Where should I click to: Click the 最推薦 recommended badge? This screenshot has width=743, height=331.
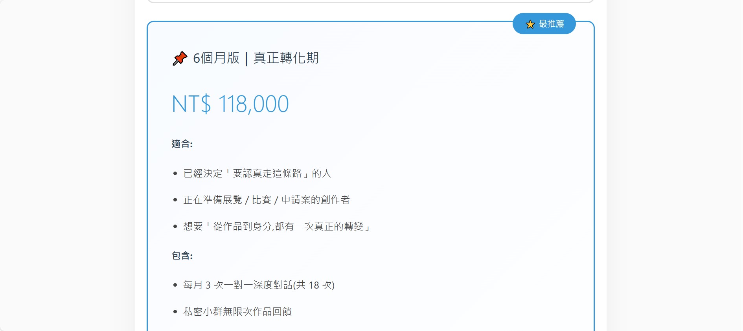(544, 24)
